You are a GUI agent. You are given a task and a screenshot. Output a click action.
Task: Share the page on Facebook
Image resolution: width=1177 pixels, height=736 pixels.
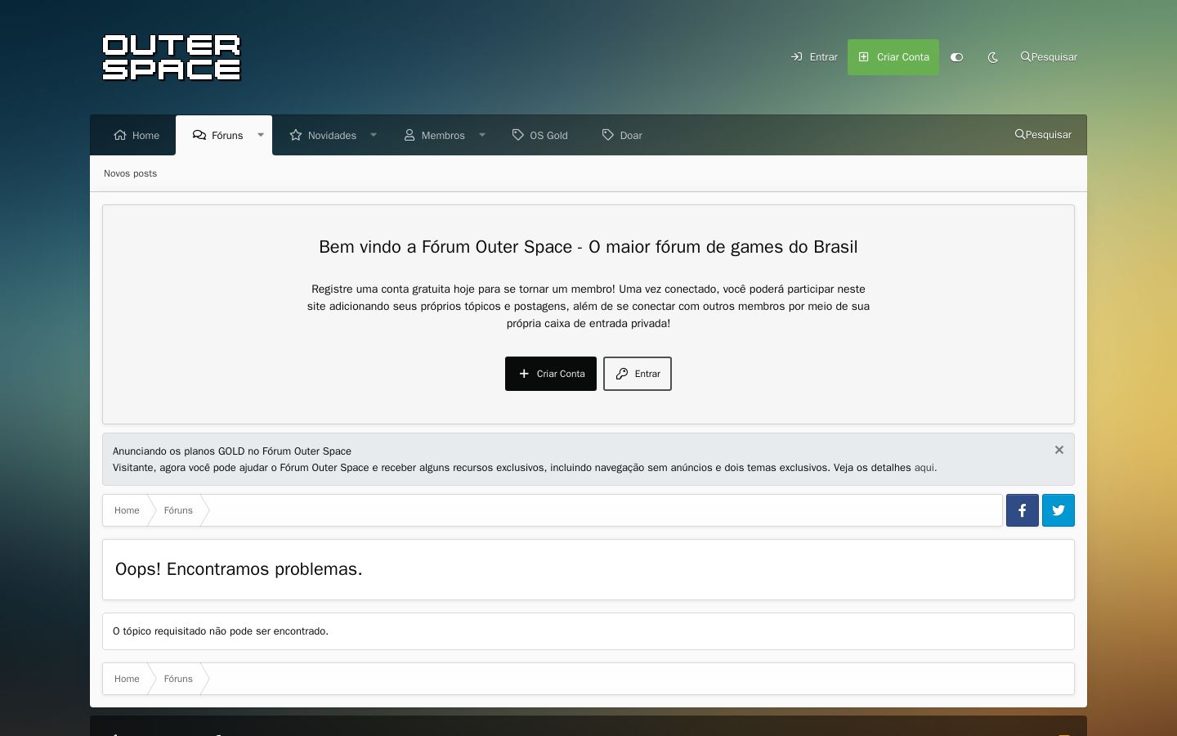[x=1023, y=510]
